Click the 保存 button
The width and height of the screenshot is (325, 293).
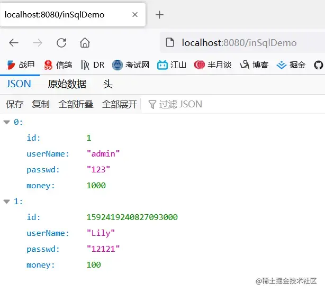(15, 104)
